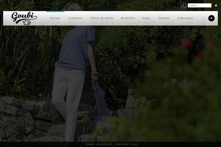Click the Goubi fish logo

pos(24,18)
